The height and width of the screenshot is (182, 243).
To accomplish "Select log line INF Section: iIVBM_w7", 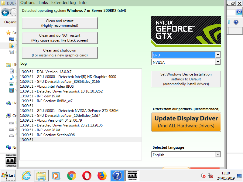I will (x=80, y=101).
